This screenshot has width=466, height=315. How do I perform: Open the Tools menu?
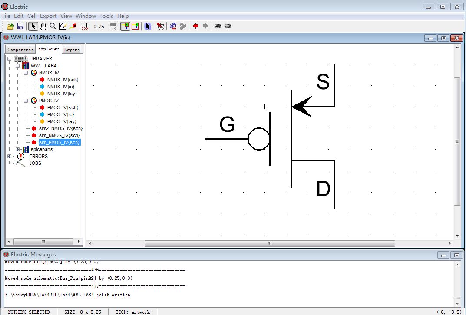point(106,16)
